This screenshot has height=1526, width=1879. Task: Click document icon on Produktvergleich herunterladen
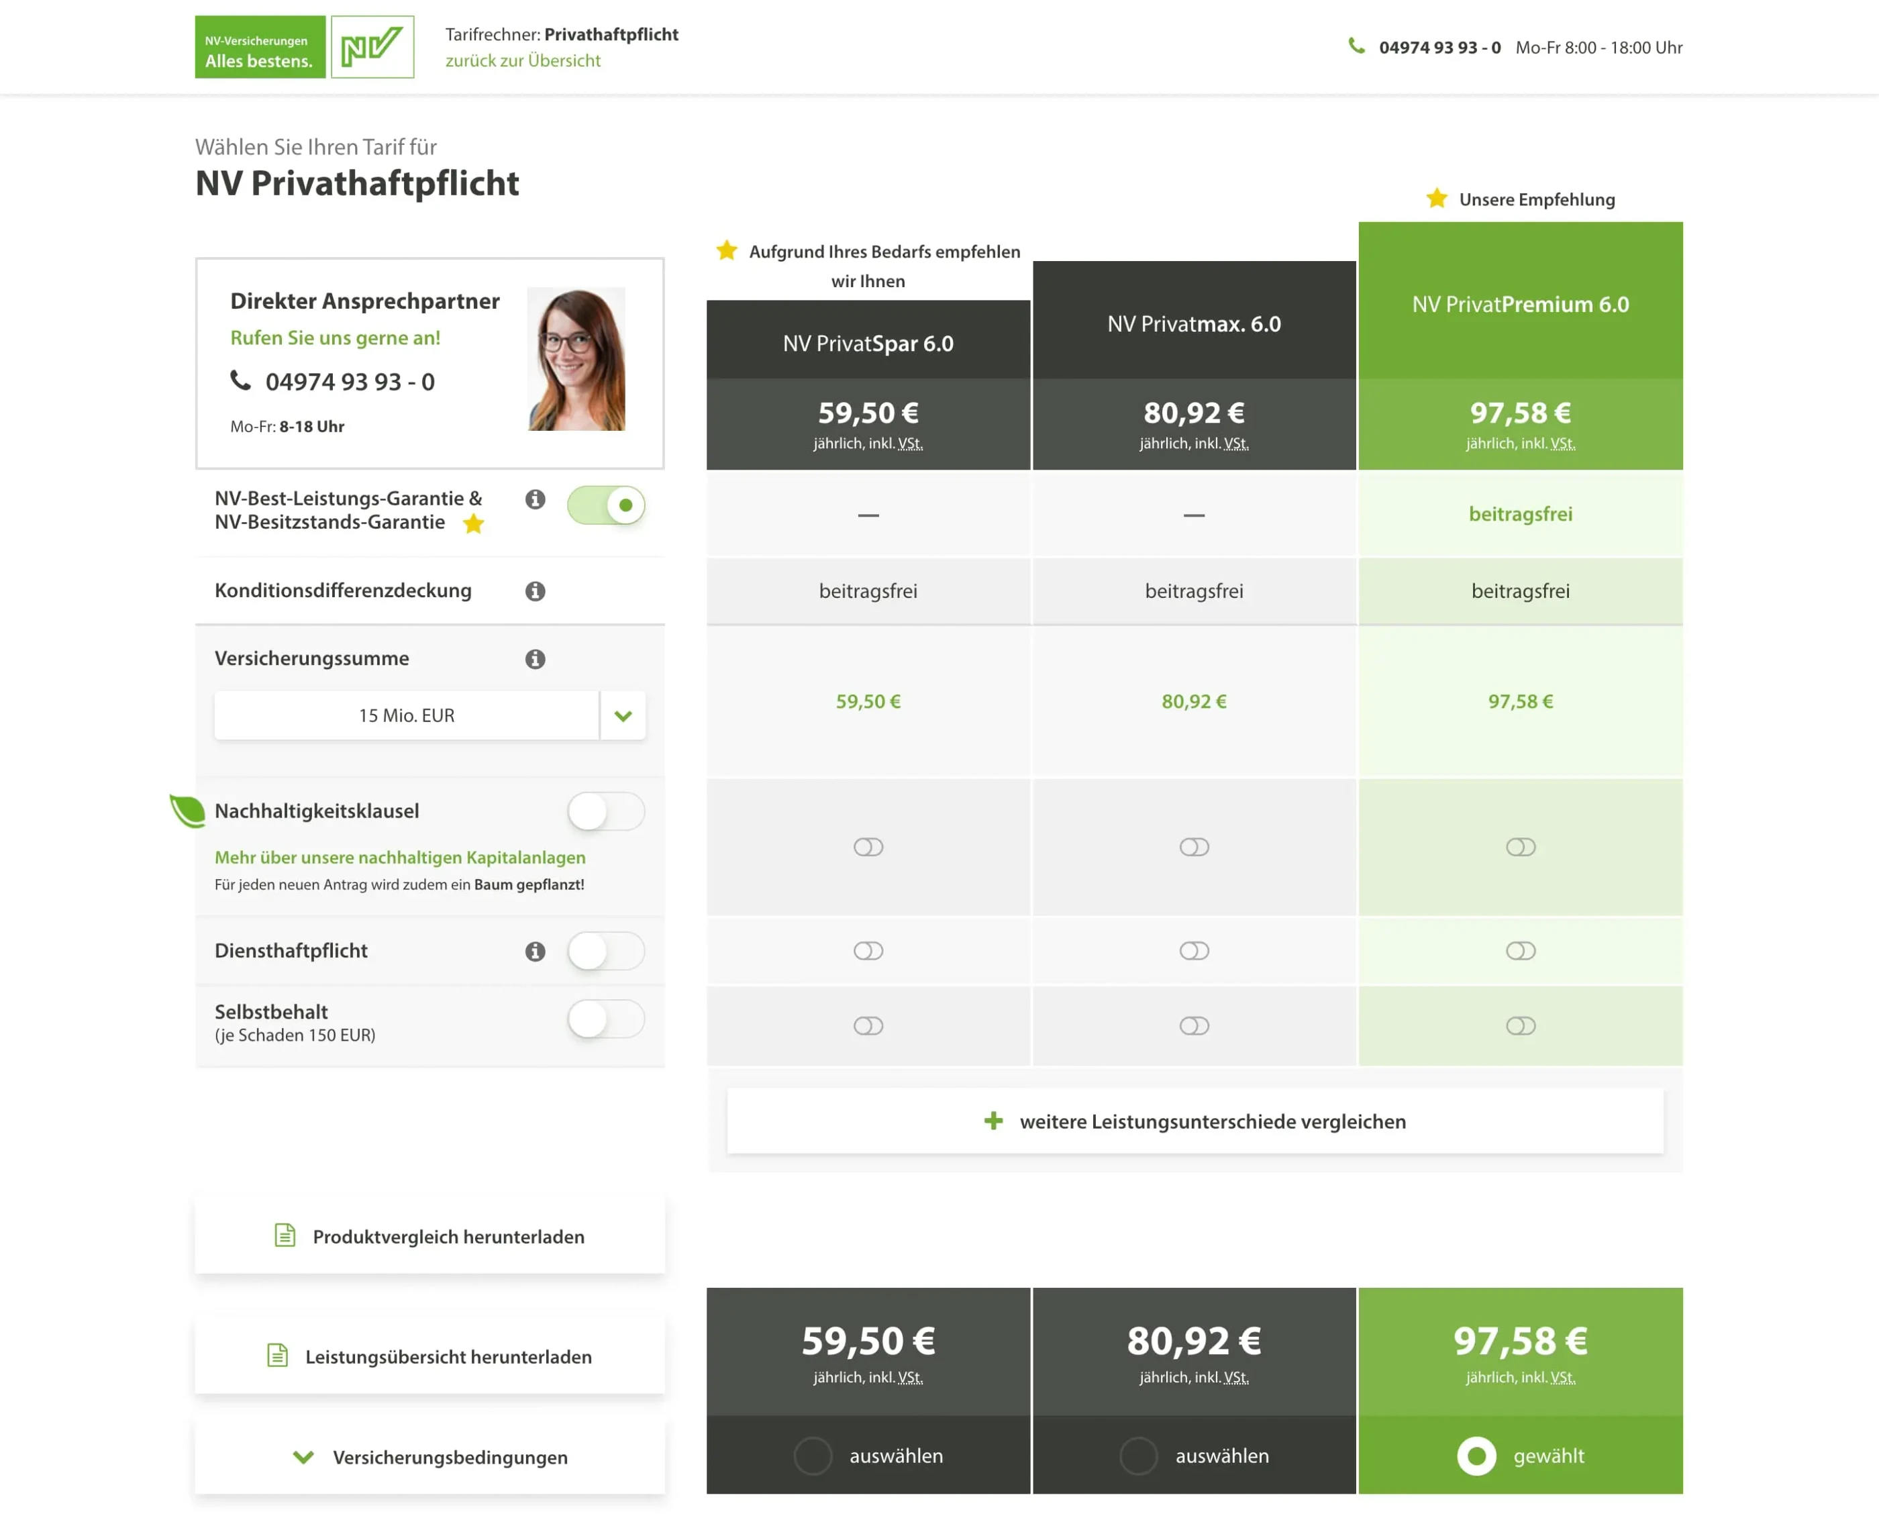pos(285,1235)
